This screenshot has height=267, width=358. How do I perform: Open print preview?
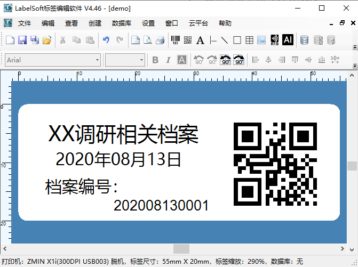point(148,40)
